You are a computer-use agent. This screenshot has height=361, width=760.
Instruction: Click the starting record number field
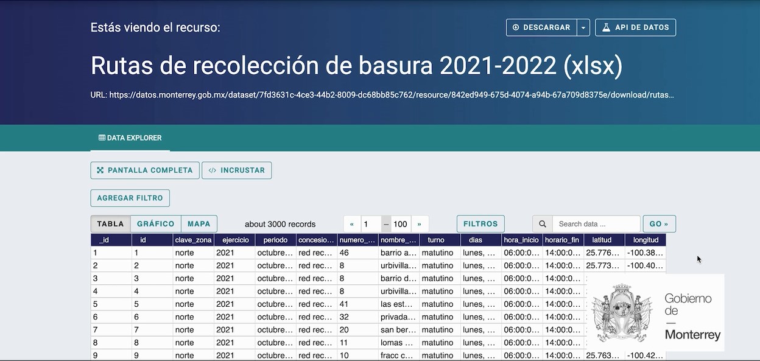tap(371, 224)
